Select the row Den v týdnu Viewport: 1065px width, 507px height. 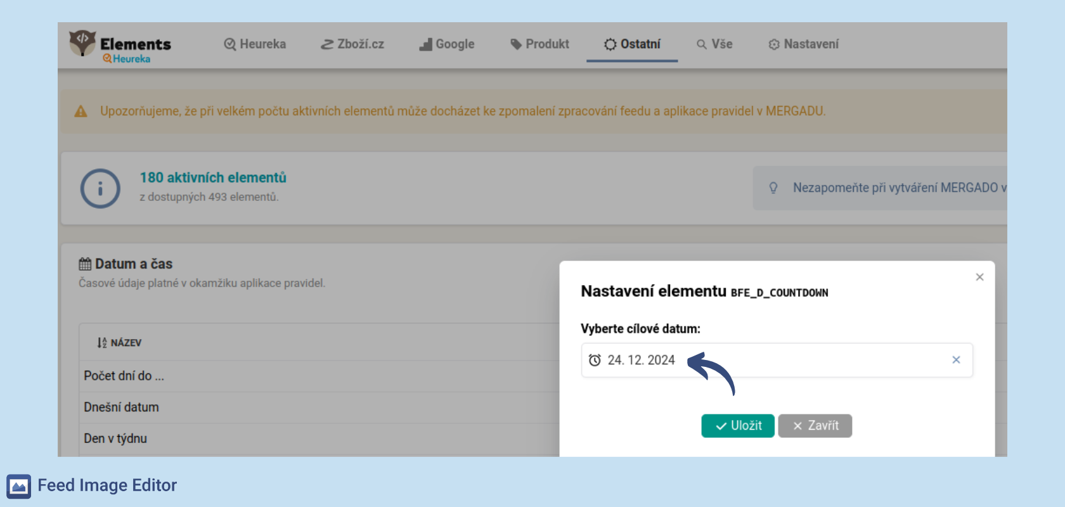coord(115,439)
